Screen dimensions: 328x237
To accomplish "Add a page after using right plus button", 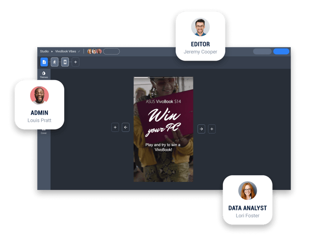I will 211,129.
